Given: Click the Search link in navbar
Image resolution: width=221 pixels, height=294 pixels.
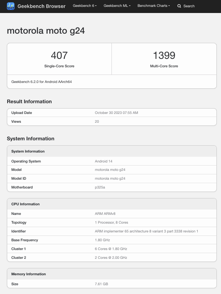Looking at the screenshot, I should 189,6.
